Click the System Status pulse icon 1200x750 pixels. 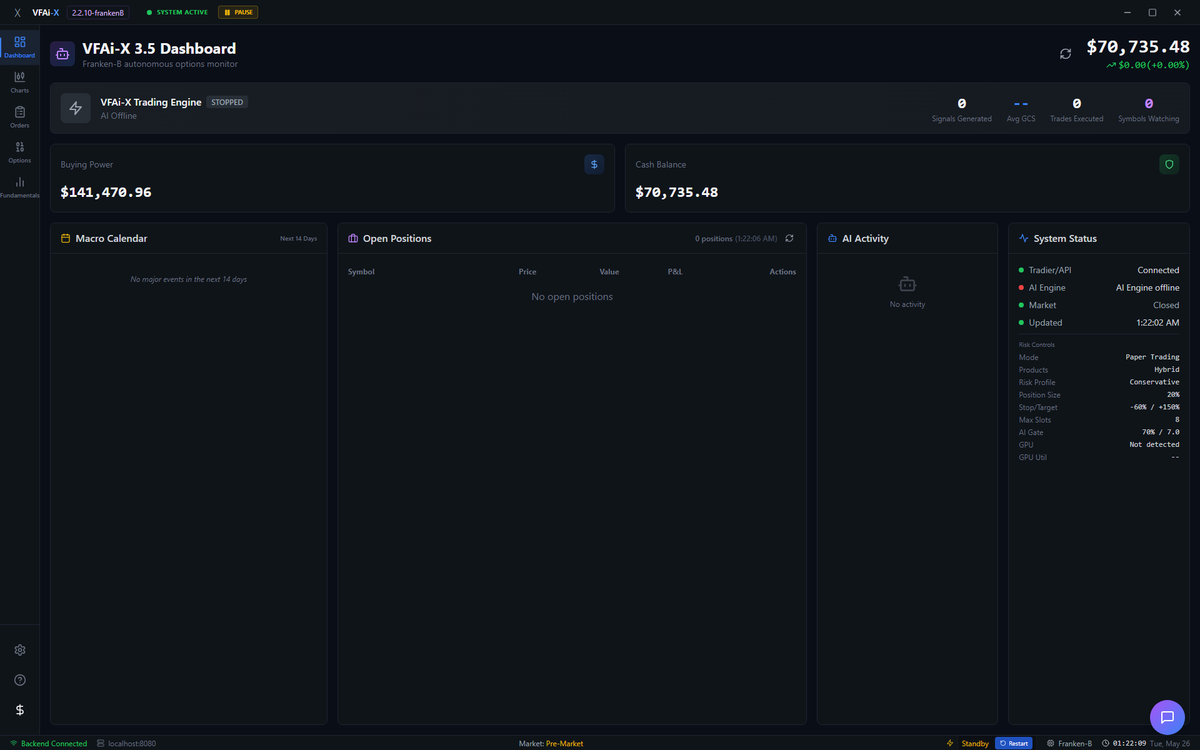(x=1024, y=238)
